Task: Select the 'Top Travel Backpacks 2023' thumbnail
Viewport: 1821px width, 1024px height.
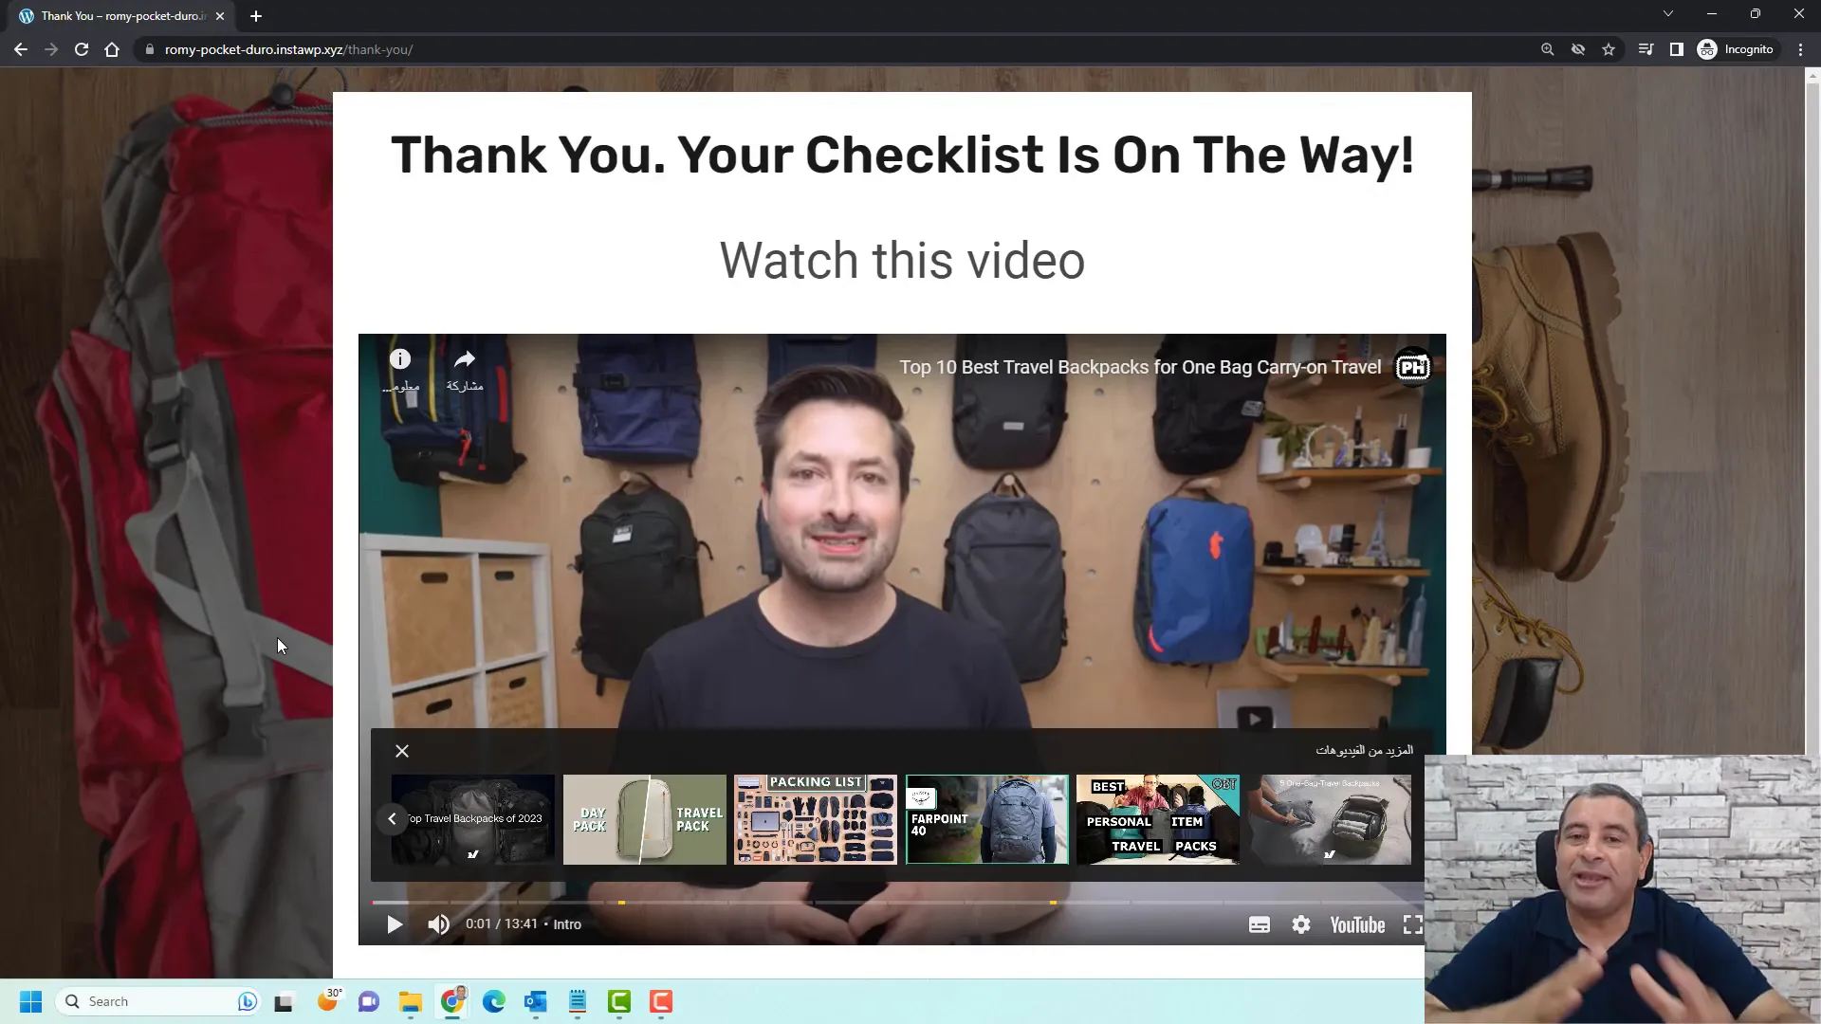Action: tap(472, 817)
